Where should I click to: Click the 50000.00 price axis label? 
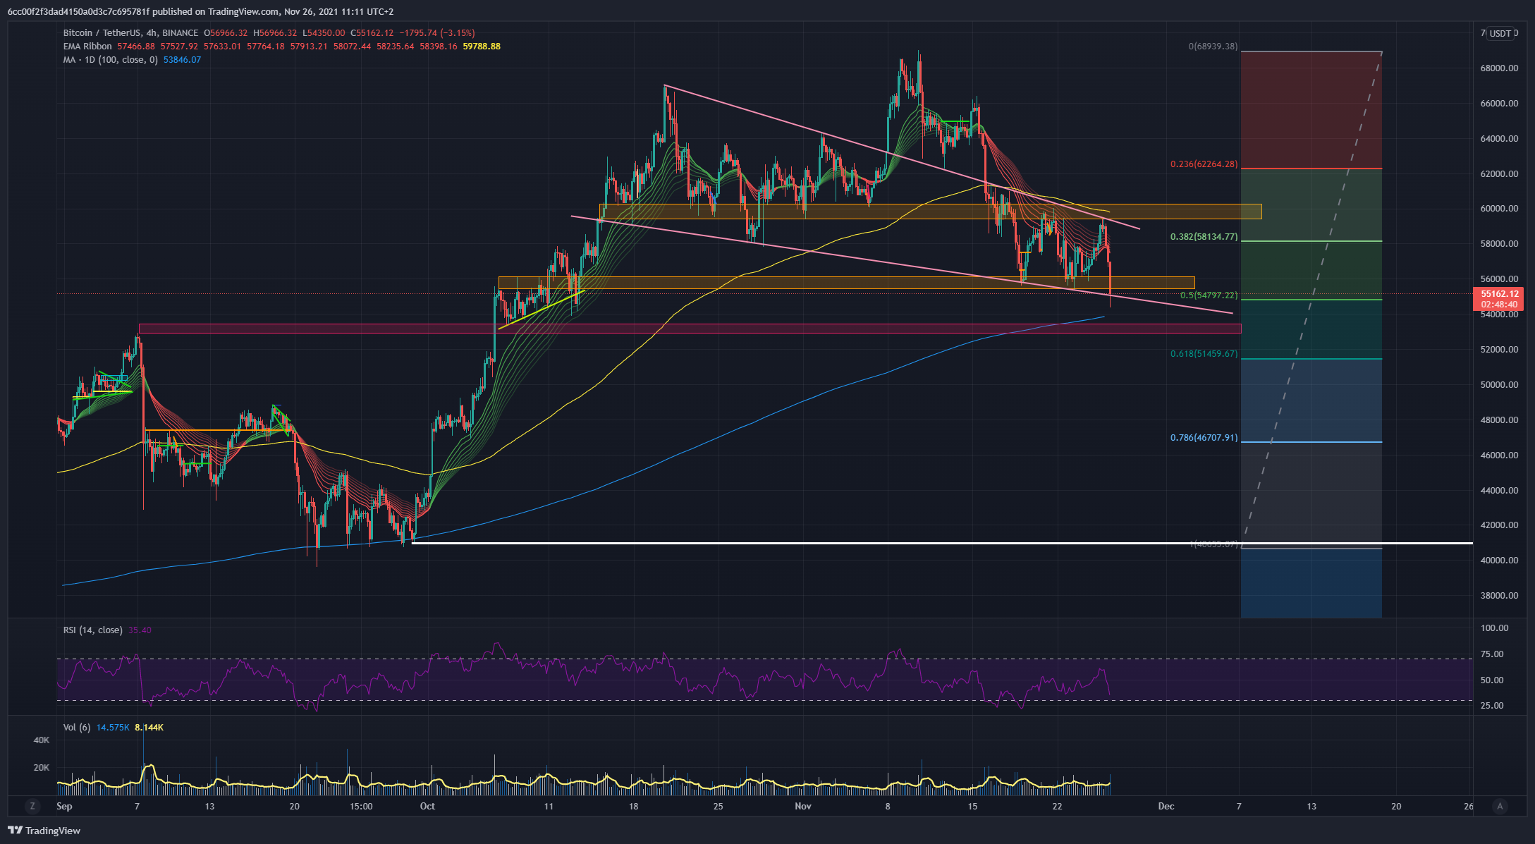pyautogui.click(x=1499, y=385)
